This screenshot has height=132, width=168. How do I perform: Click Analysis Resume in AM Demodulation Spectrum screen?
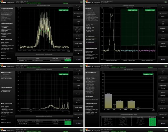click(x=78, y=101)
